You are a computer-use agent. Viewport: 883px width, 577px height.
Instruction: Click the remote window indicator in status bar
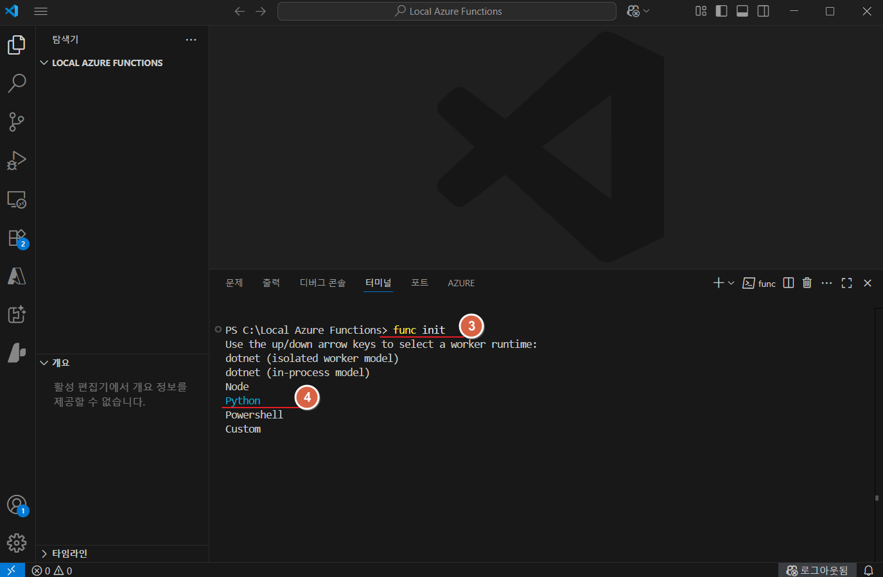[12, 570]
